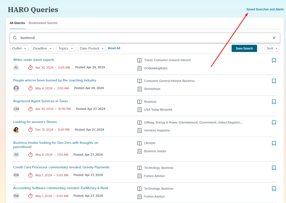The height and width of the screenshot is (203, 286).
Task: Click into the search field containing 'business'
Action: [145, 38]
